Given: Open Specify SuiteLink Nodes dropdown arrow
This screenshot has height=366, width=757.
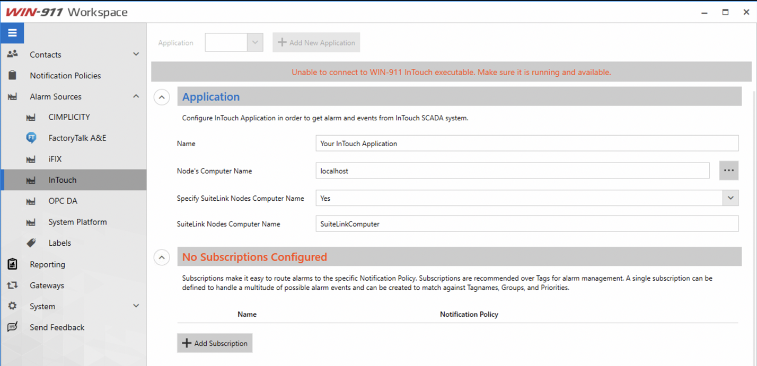Looking at the screenshot, I should pos(730,198).
